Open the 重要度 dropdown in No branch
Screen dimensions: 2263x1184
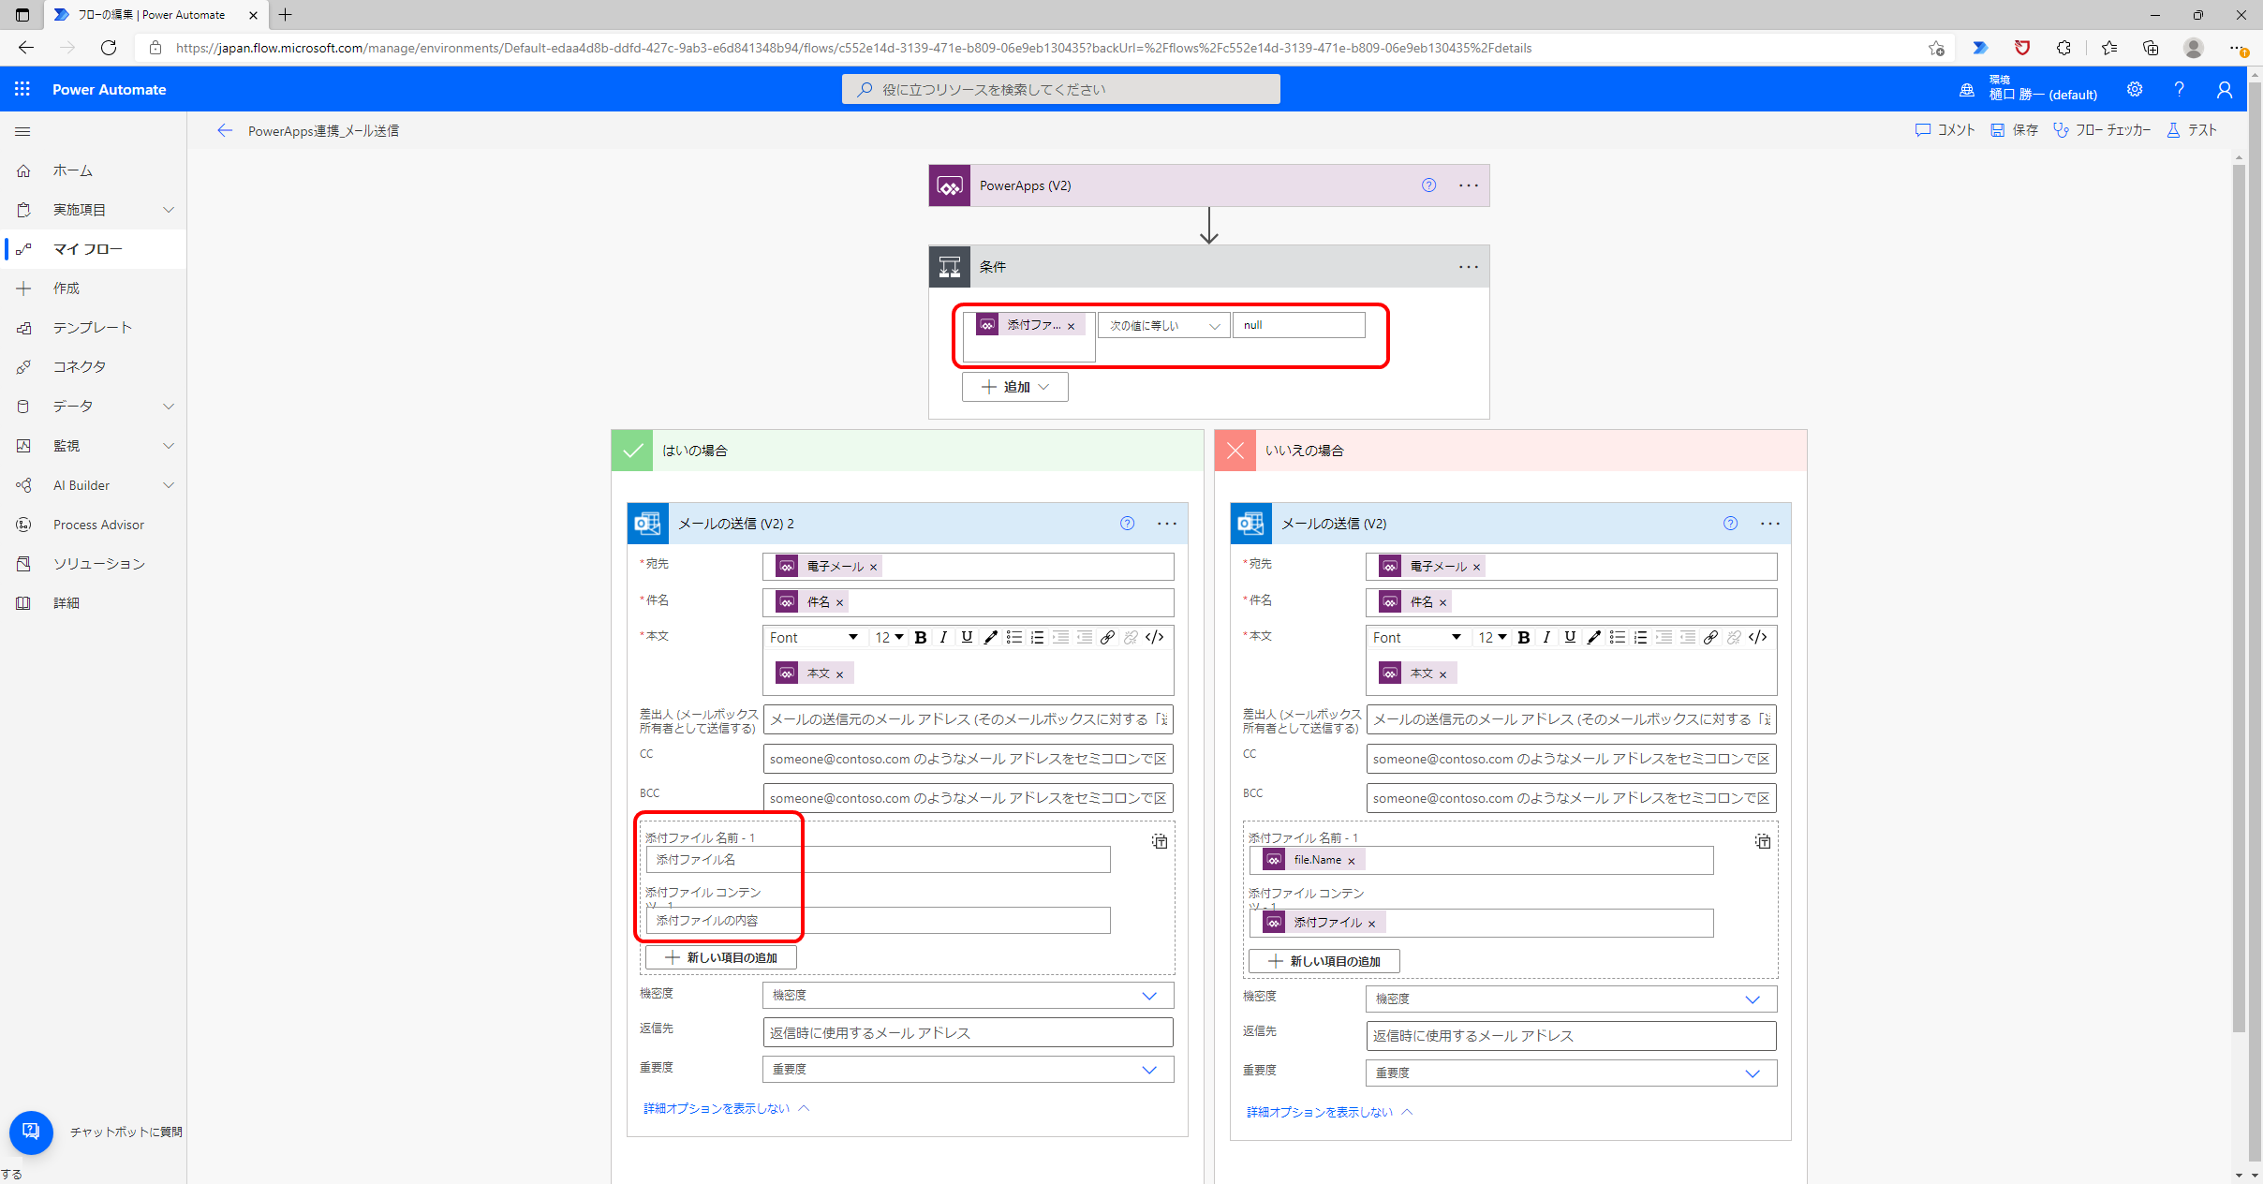(x=1572, y=1073)
